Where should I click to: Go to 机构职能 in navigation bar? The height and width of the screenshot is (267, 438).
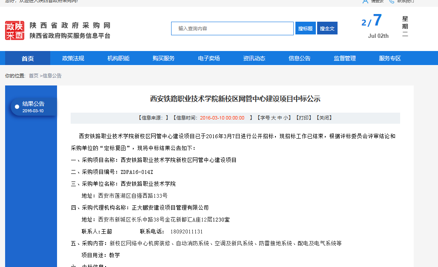[x=118, y=58]
